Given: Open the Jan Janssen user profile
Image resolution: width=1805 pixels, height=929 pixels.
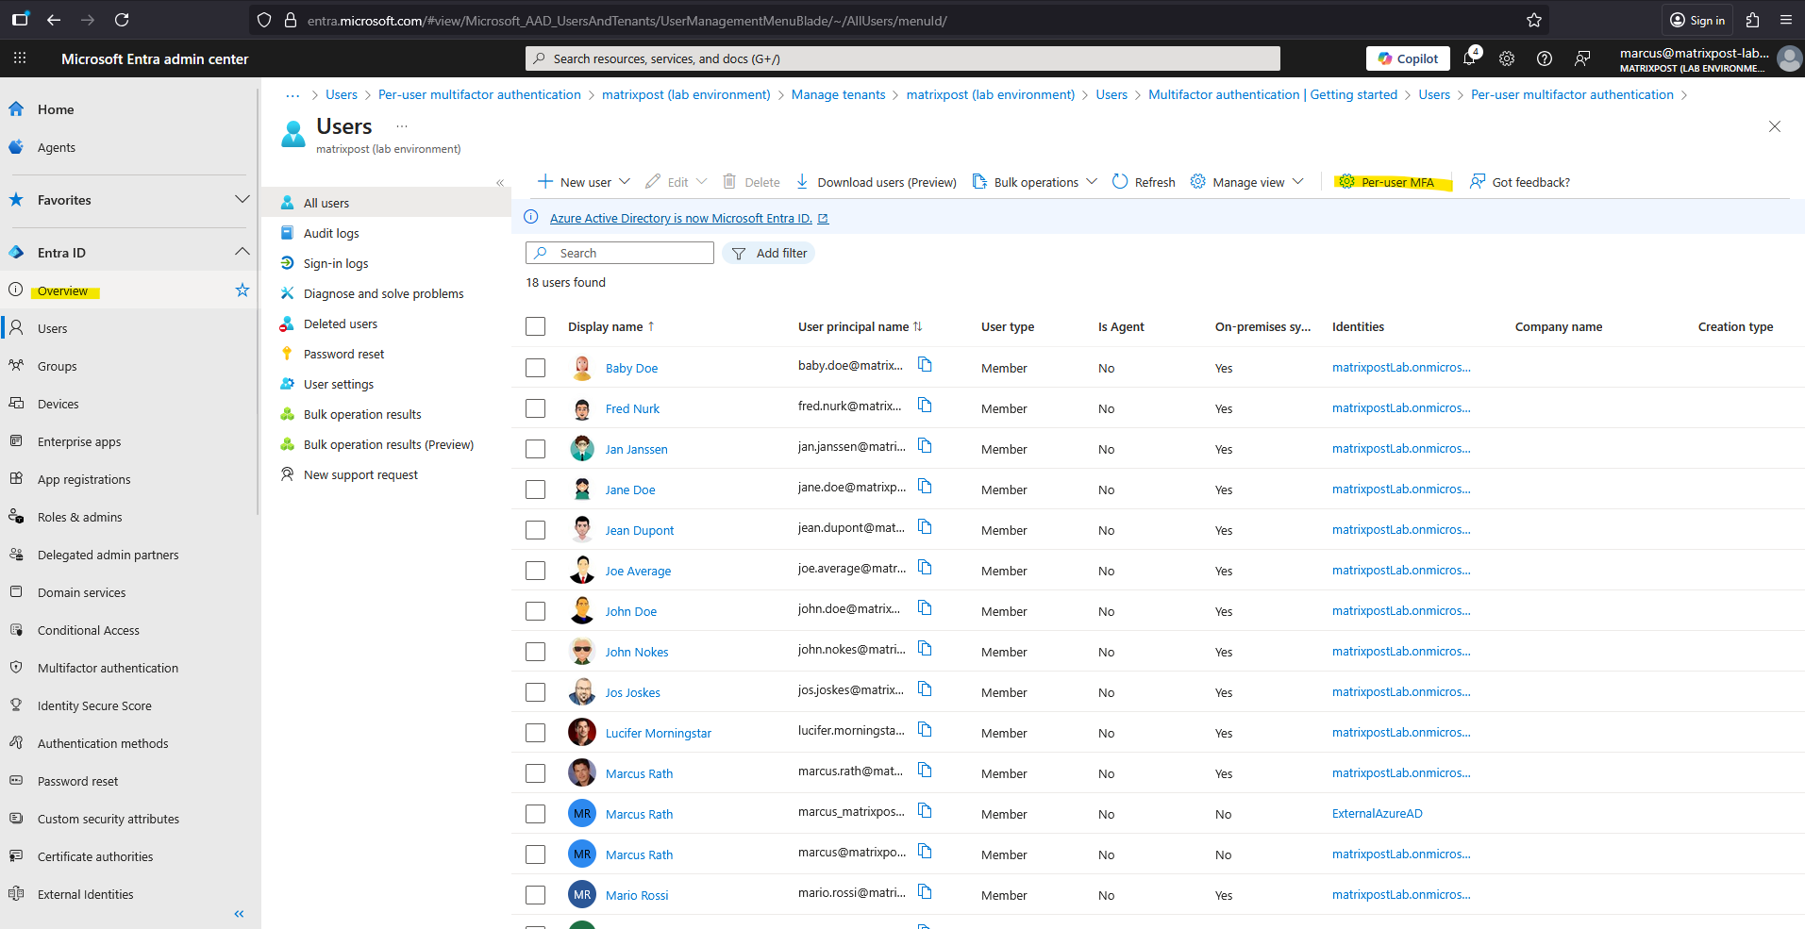Looking at the screenshot, I should click(x=636, y=449).
